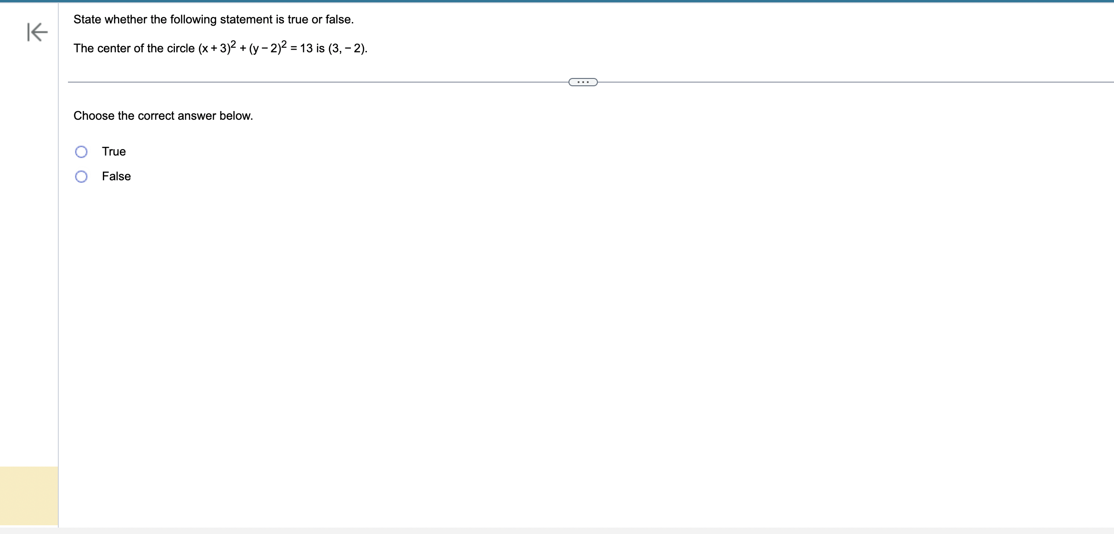Click the (y − 2)² term in equation
This screenshot has width=1114, height=534.
pos(267,48)
